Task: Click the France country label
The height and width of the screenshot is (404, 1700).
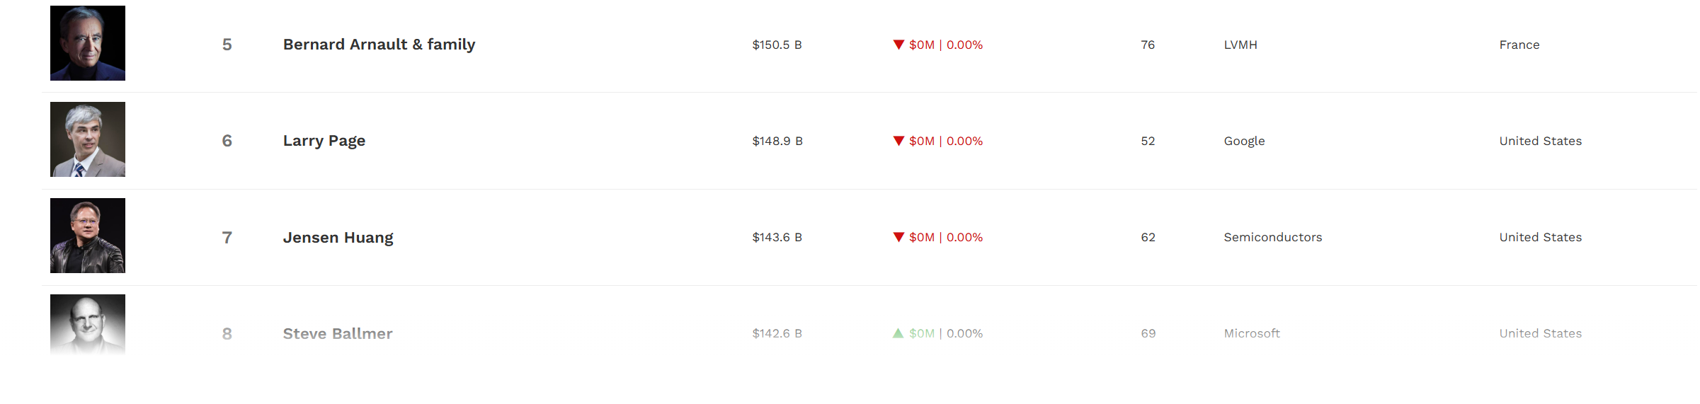Action: click(1519, 45)
